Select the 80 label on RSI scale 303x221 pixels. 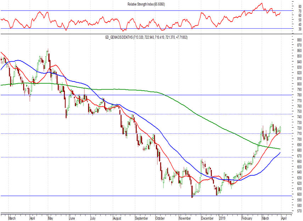tap(296, 6)
